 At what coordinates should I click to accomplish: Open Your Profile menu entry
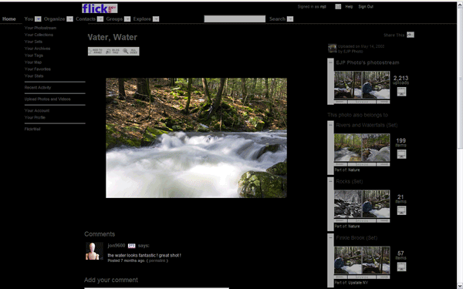35,117
